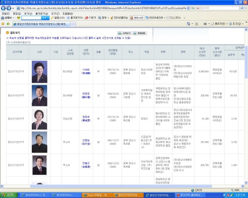Click vertical scrollbar down arrow

[x=246, y=183]
